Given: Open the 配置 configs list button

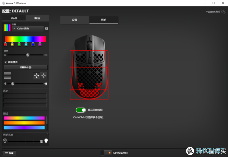Looking at the screenshot, I should coord(9,153).
